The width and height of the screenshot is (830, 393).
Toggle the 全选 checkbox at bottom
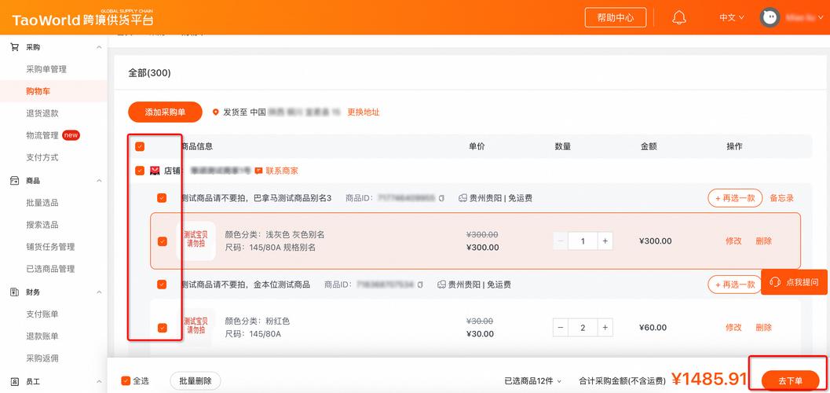[x=126, y=381]
